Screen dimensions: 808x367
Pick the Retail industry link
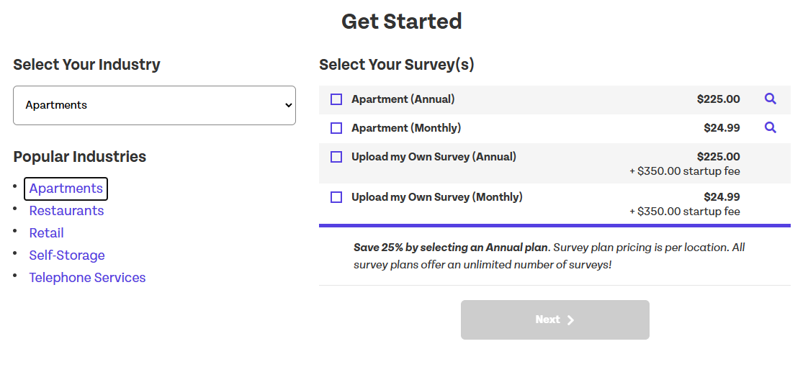pyautogui.click(x=46, y=233)
